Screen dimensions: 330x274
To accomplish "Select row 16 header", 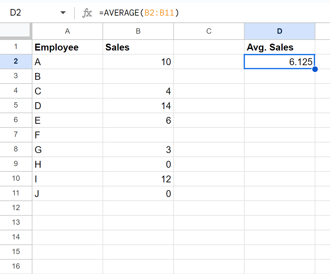I will (16, 267).
